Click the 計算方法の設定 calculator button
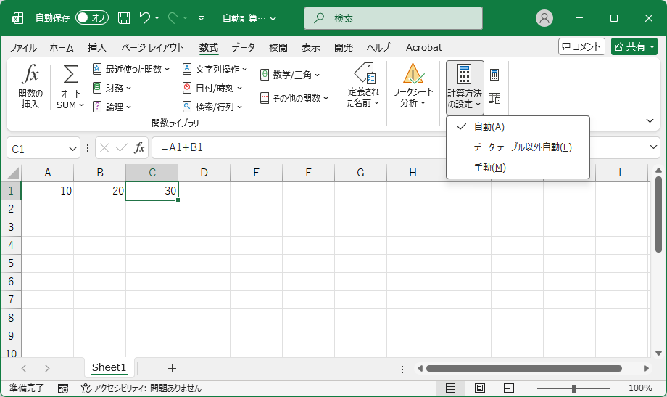This screenshot has height=397, width=667. click(x=465, y=87)
